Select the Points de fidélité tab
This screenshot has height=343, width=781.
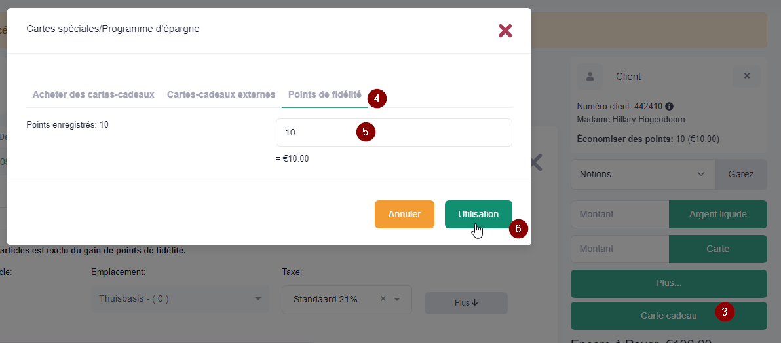point(325,94)
